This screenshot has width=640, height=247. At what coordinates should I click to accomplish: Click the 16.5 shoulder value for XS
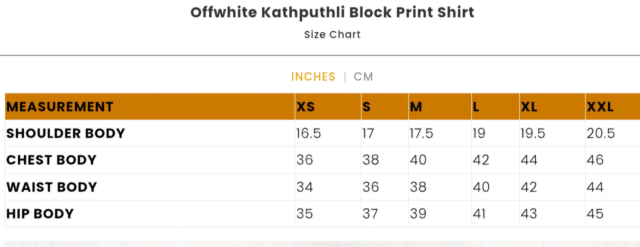coord(308,134)
